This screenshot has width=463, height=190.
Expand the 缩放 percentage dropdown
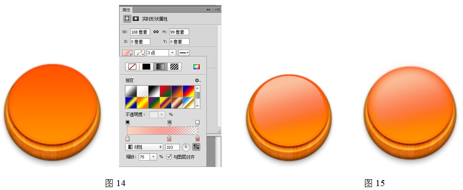pyautogui.click(x=153, y=157)
